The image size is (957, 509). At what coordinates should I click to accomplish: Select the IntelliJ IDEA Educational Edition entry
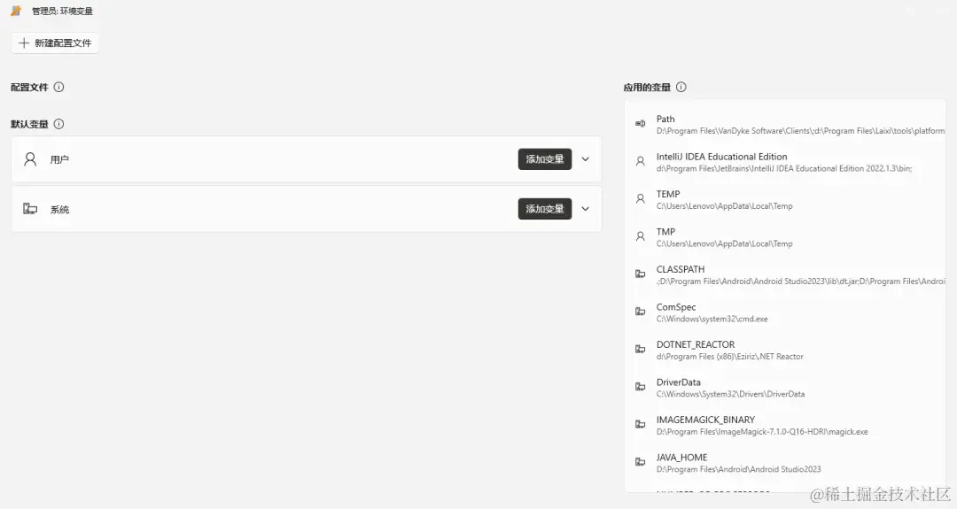click(721, 157)
